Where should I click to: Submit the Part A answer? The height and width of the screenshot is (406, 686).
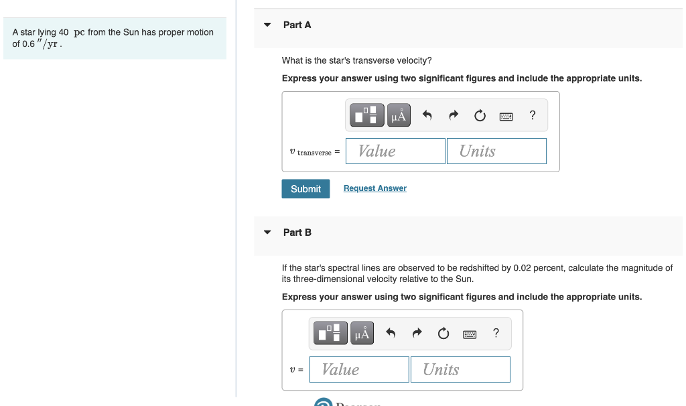[x=305, y=188]
